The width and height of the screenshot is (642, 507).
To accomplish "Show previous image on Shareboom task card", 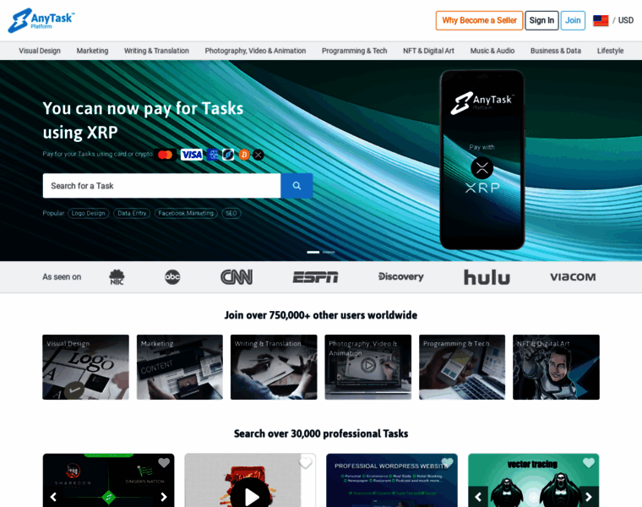I will (x=53, y=497).
